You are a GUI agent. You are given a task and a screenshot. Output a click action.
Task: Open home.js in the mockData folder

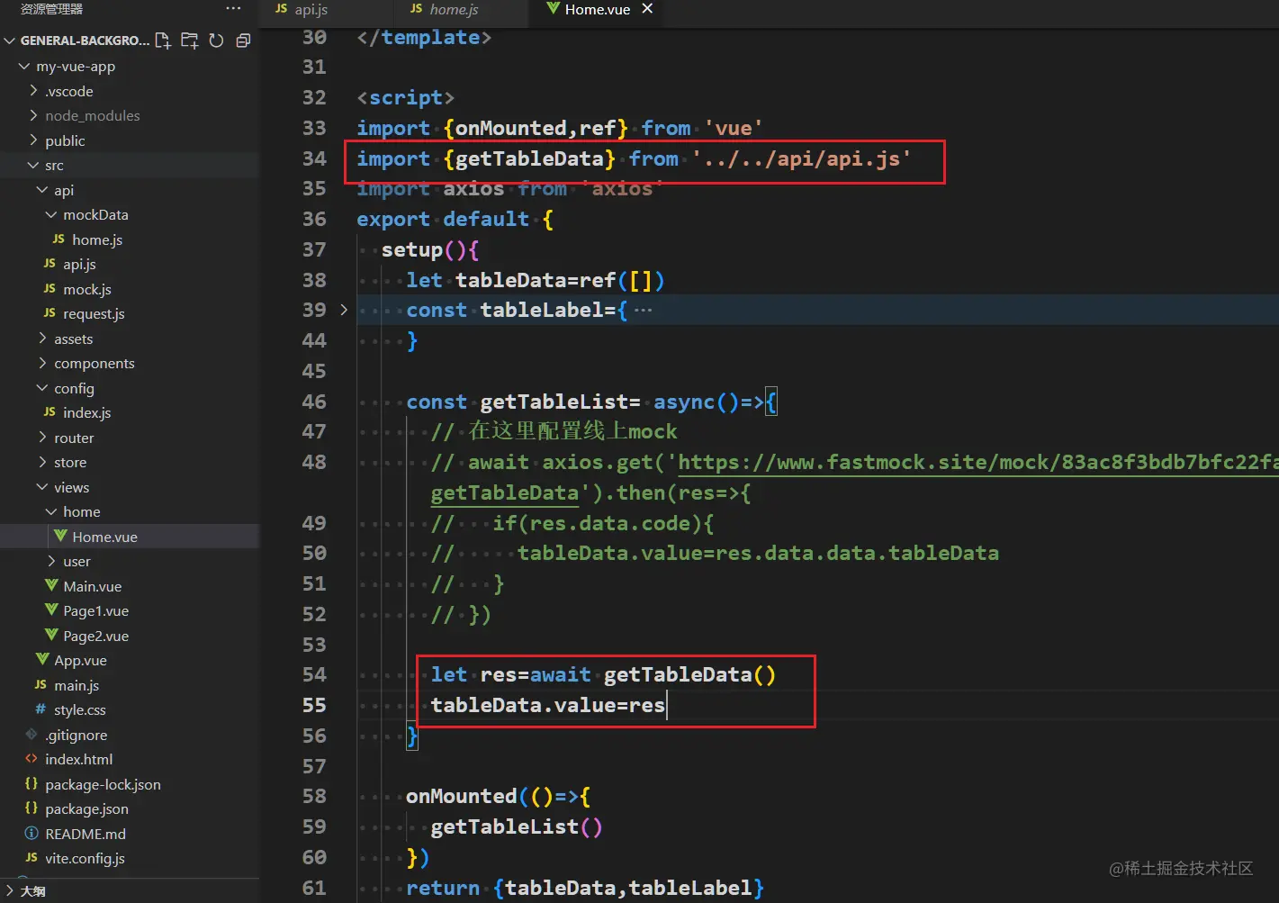[97, 239]
